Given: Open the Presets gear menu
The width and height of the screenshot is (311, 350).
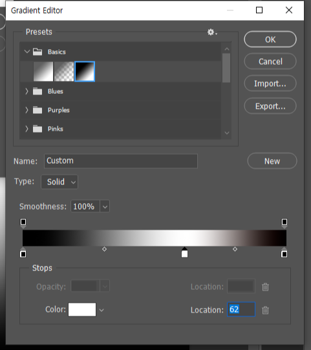Looking at the screenshot, I should point(212,32).
